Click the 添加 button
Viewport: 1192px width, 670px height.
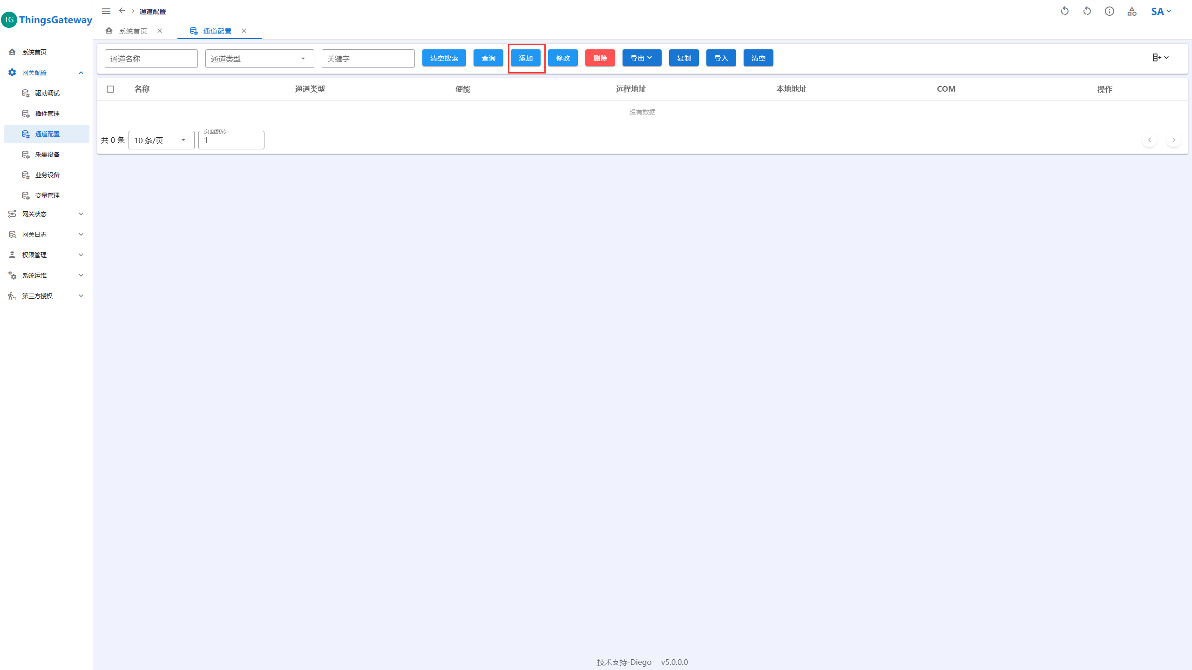[526, 58]
